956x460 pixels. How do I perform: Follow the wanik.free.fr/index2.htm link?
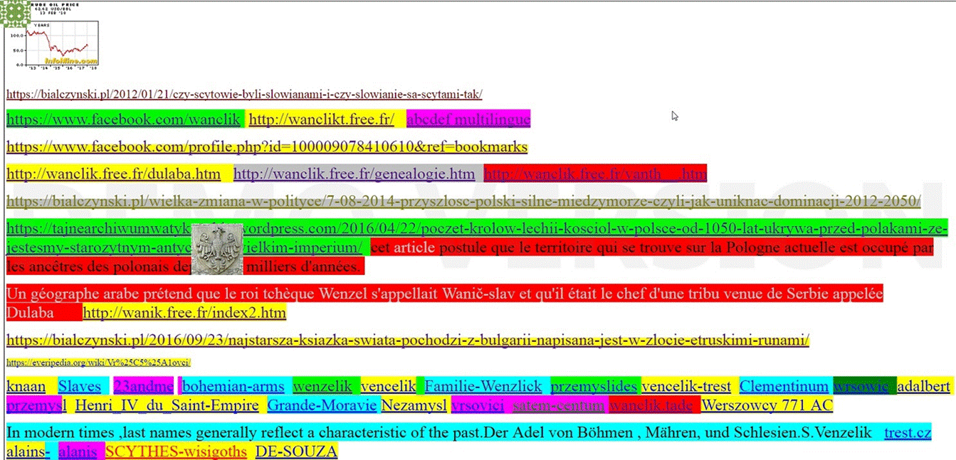184,313
